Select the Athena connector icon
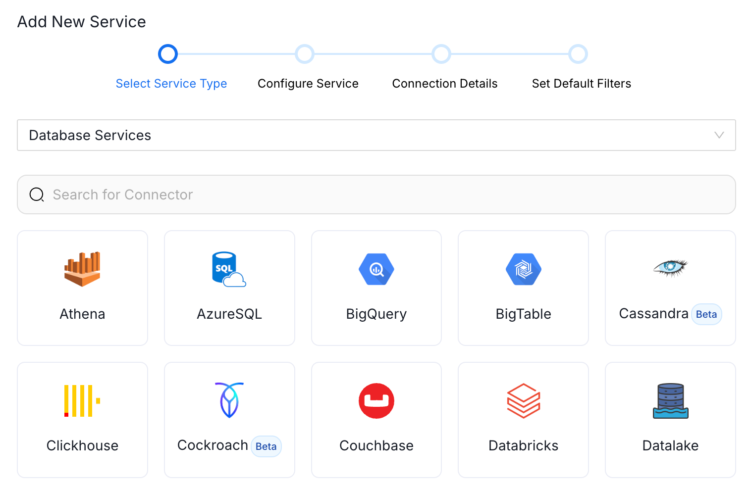The image size is (750, 487). coord(82,269)
